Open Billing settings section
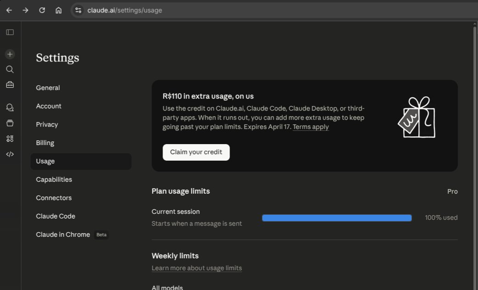The image size is (478, 290). [x=81, y=143]
